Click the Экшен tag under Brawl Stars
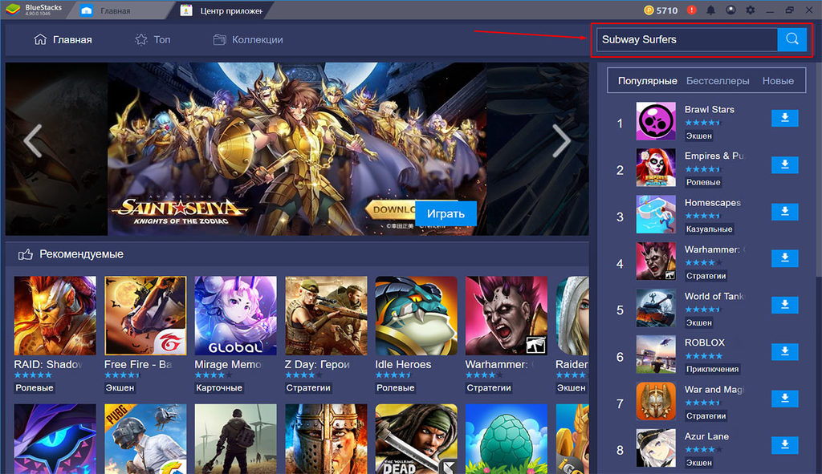822x474 pixels. 699,136
